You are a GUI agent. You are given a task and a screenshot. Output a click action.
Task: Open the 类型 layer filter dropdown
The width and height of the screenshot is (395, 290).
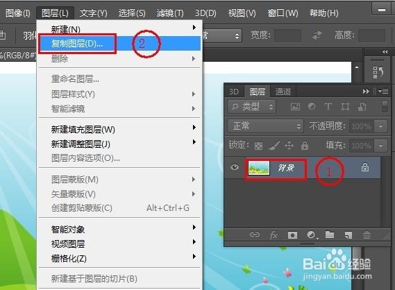coord(251,106)
